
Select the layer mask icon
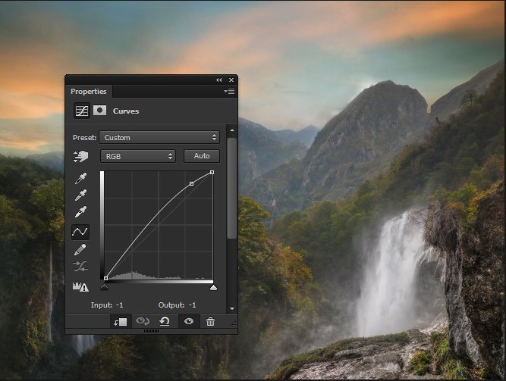pos(99,111)
